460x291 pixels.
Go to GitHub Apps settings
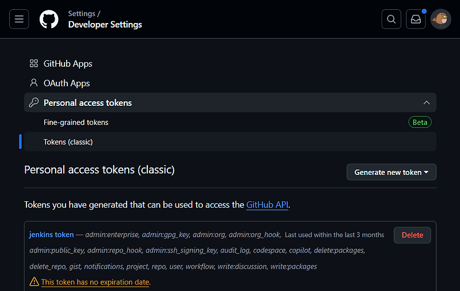[x=68, y=64]
